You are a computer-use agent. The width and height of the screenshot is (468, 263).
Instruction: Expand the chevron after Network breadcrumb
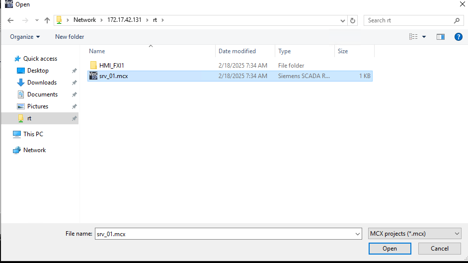pos(101,20)
